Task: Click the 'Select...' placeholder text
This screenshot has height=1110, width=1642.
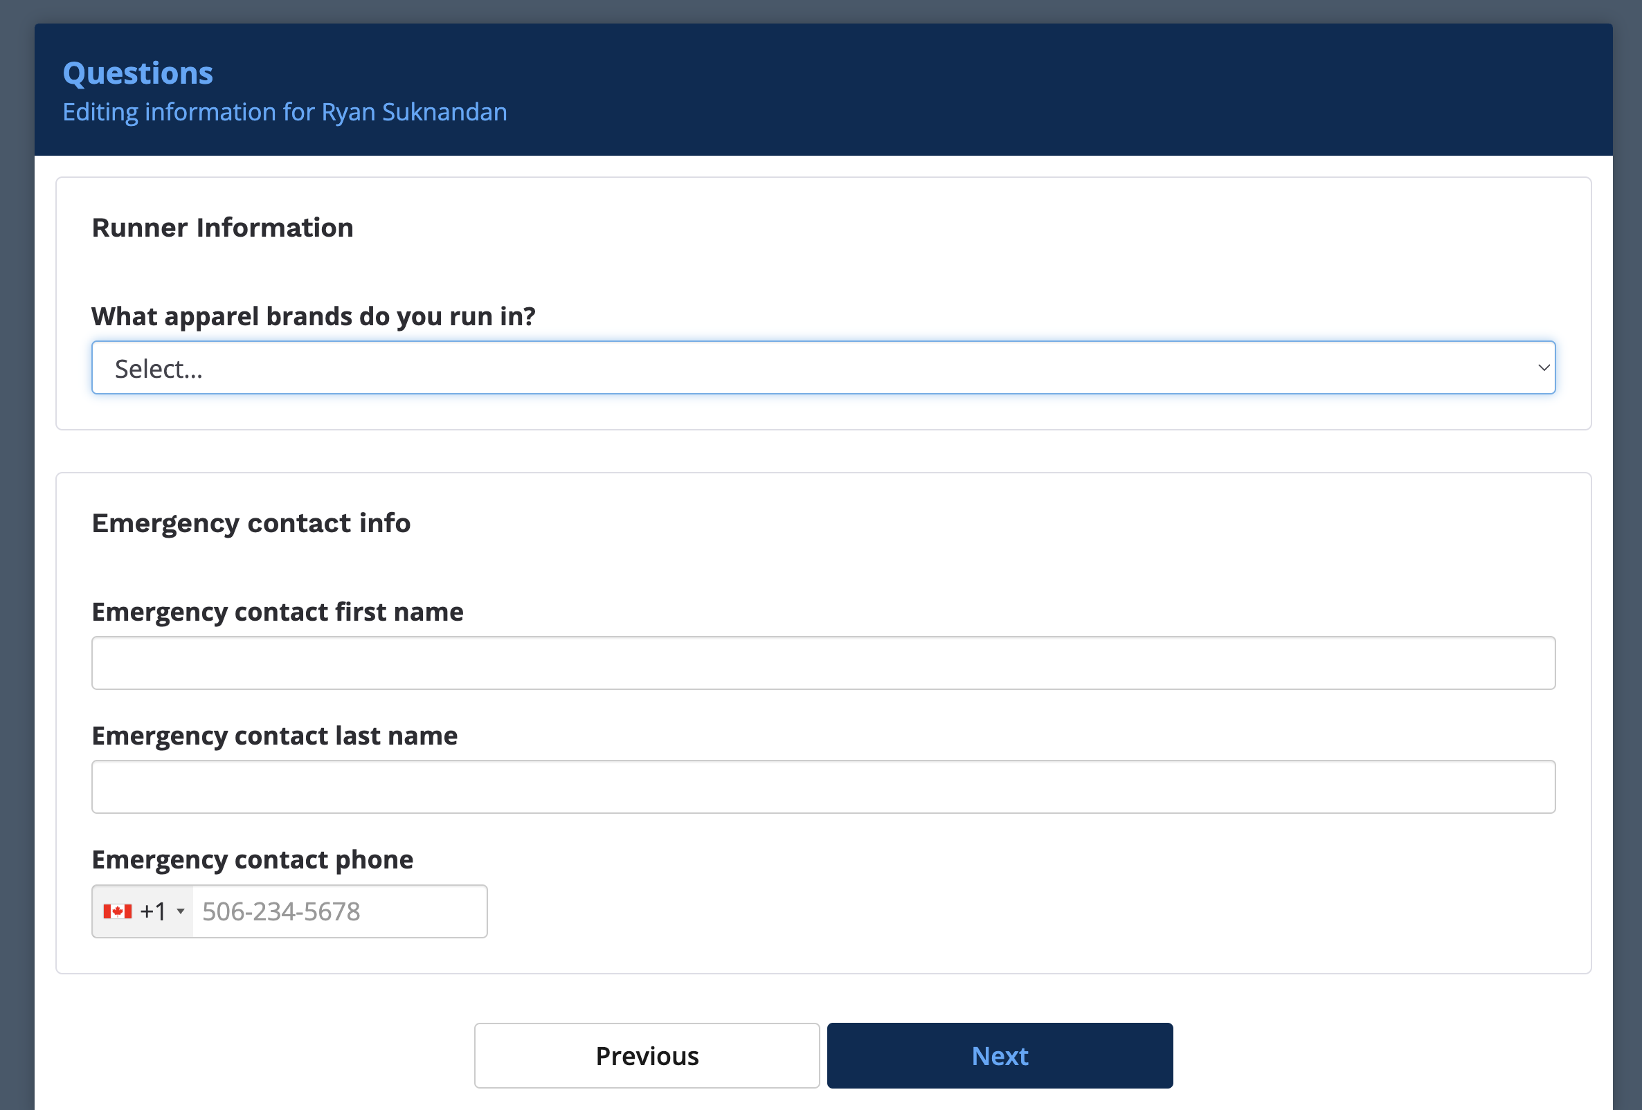Action: [x=159, y=369]
